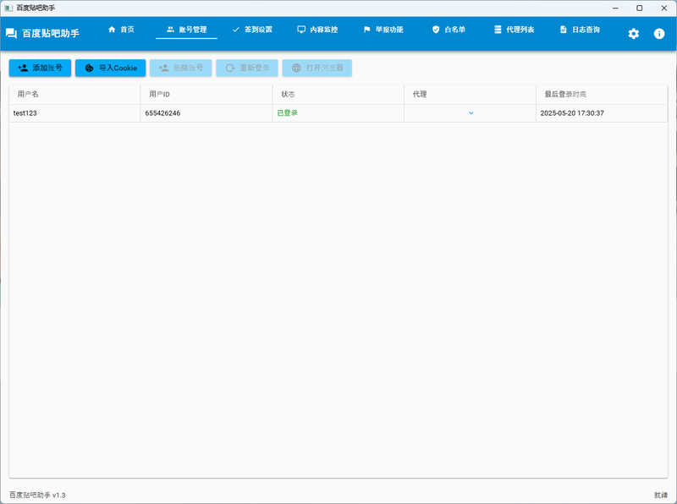Click the info circle icon
Image resolution: width=677 pixels, height=504 pixels.
(x=659, y=34)
